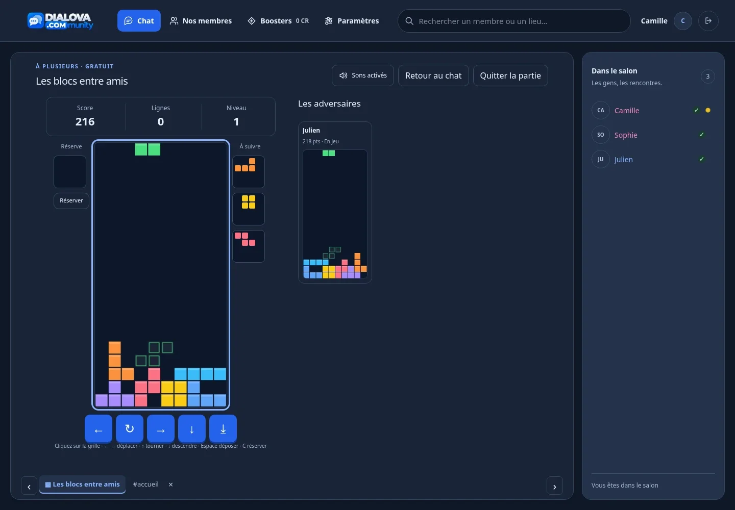Select Julien in the salon list
This screenshot has width=735, height=510.
coord(653,160)
